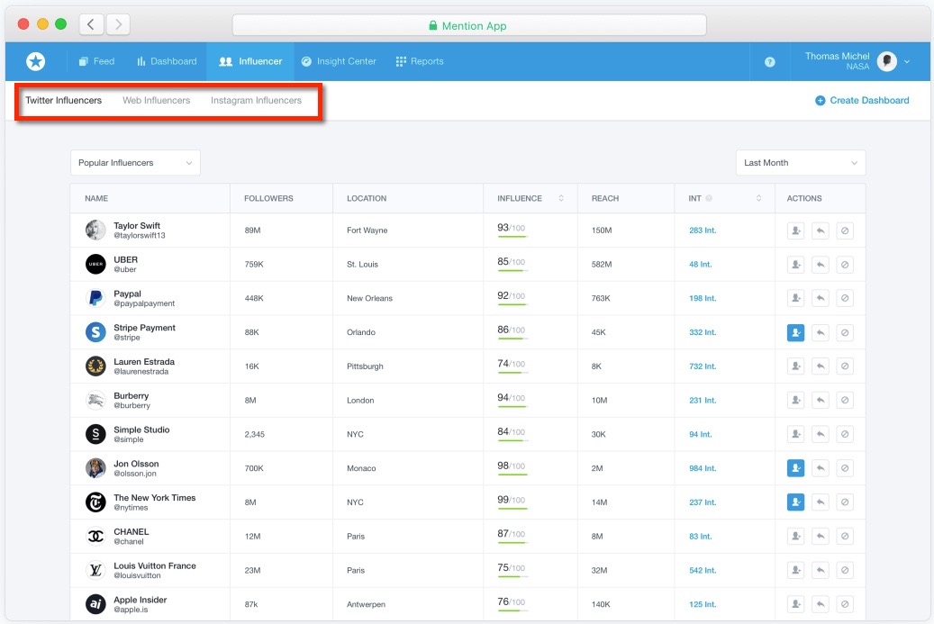Image resolution: width=934 pixels, height=624 pixels.
Task: Reply to Burberry with the arrow icon
Action: point(821,400)
